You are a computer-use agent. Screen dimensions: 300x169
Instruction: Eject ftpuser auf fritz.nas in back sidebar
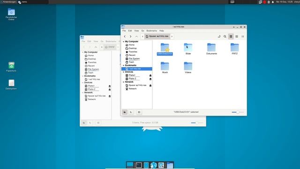[x=110, y=96]
